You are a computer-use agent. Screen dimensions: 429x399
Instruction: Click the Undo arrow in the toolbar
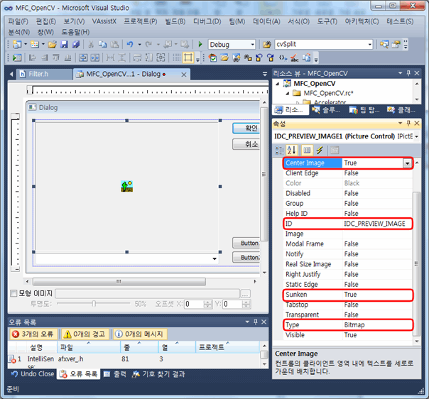(x=130, y=44)
